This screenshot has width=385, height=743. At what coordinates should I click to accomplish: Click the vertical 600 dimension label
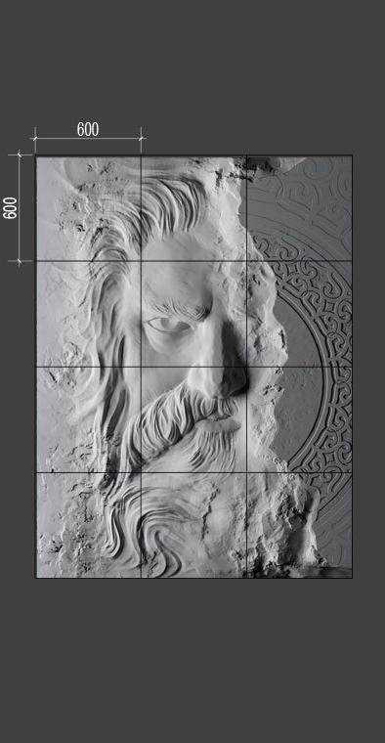click(x=11, y=208)
